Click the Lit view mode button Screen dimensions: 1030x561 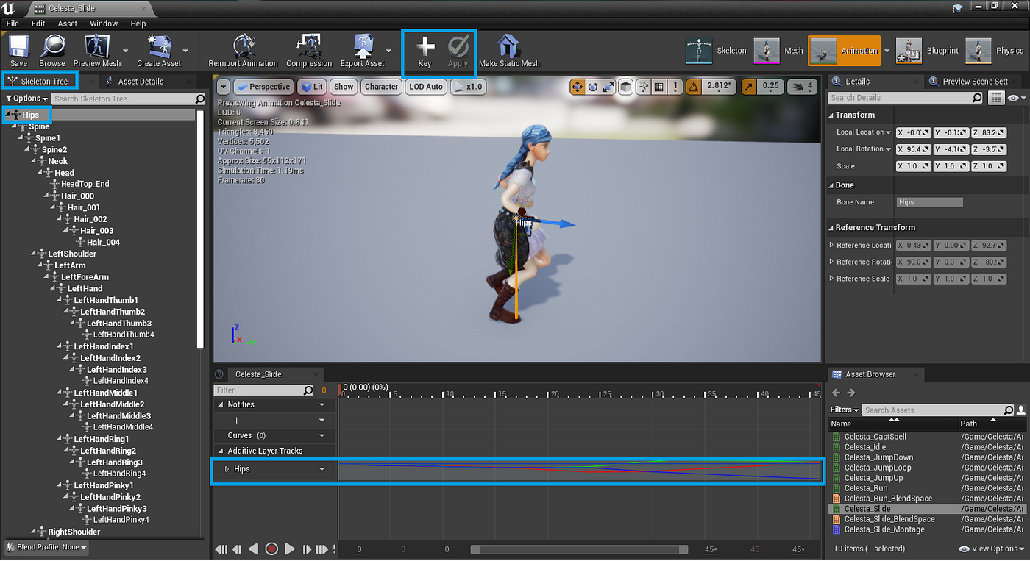point(312,87)
